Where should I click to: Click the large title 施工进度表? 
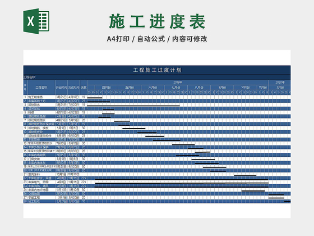pos(157,21)
